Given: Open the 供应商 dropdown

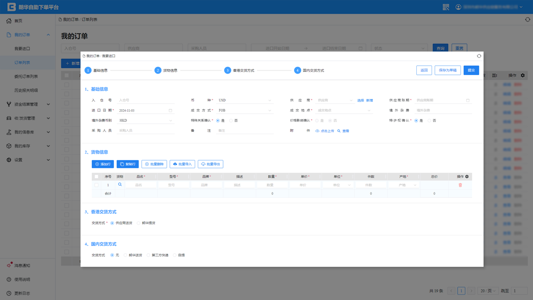Looking at the screenshot, I should click(x=335, y=101).
